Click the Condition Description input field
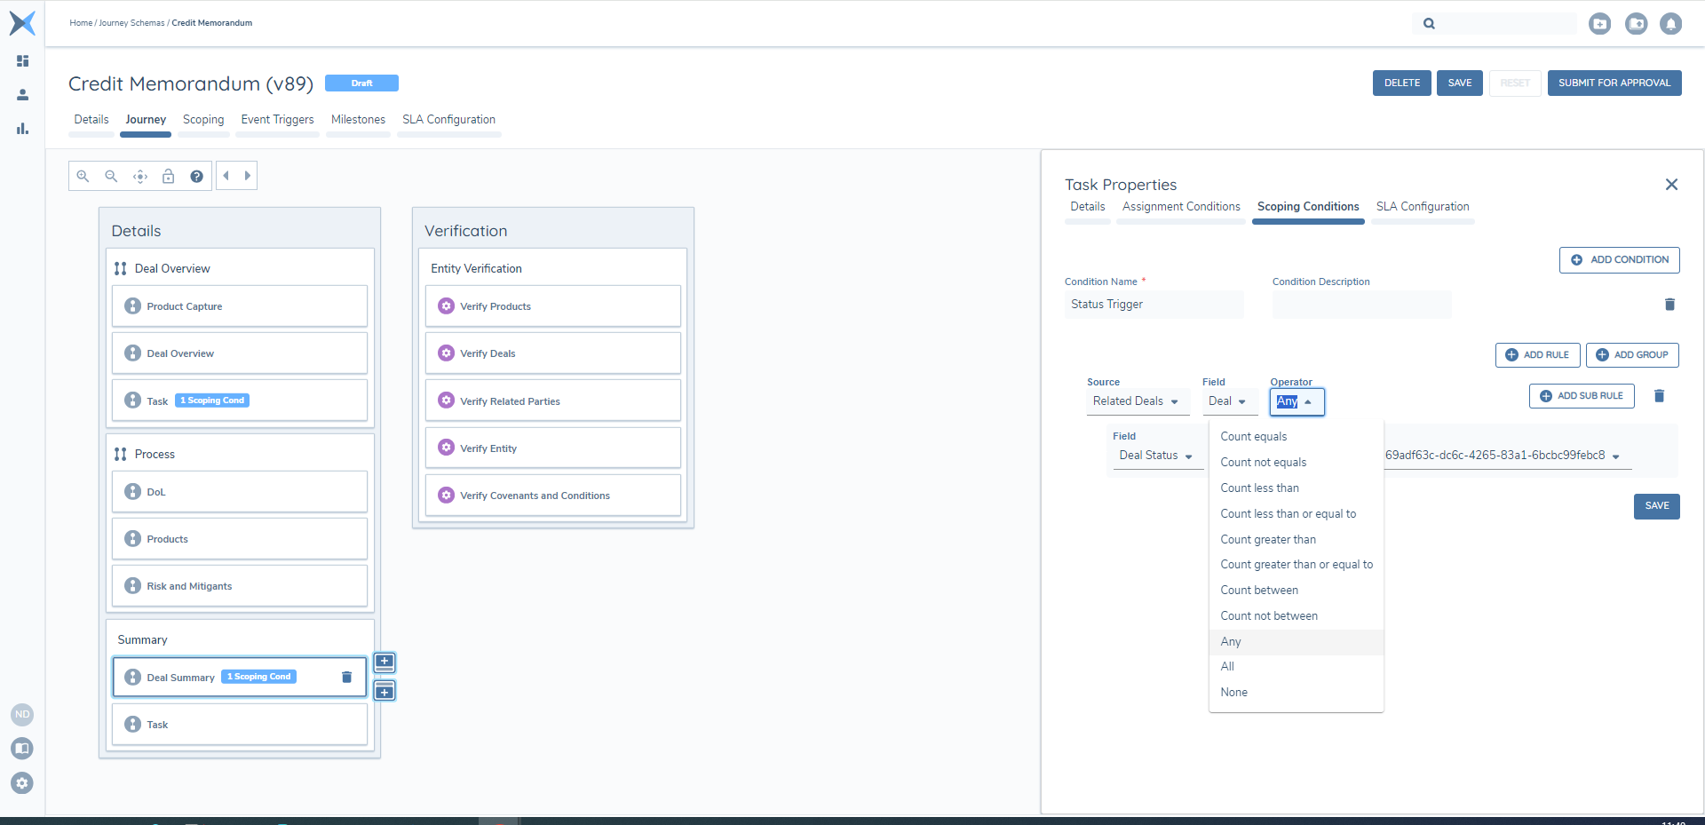 (1361, 305)
